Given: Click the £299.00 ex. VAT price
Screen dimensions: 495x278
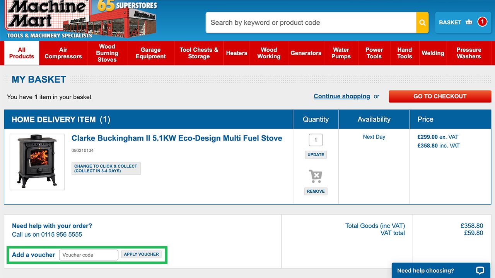Looking at the screenshot, I should (438, 137).
